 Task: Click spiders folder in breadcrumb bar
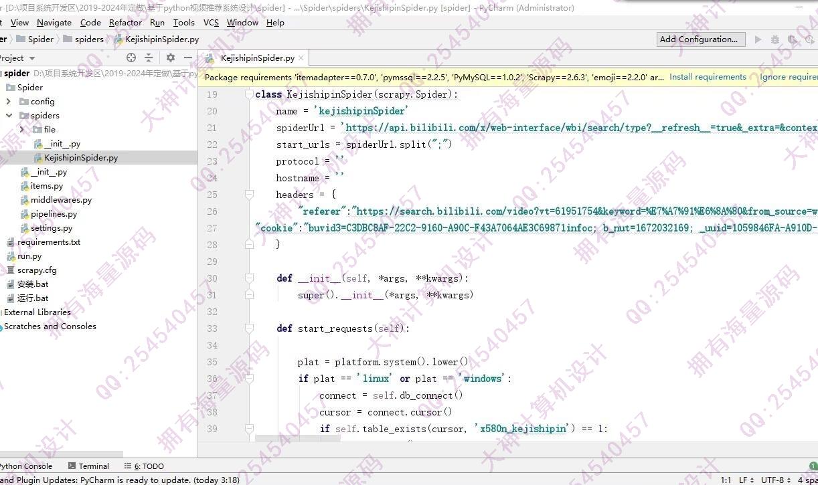pos(84,39)
